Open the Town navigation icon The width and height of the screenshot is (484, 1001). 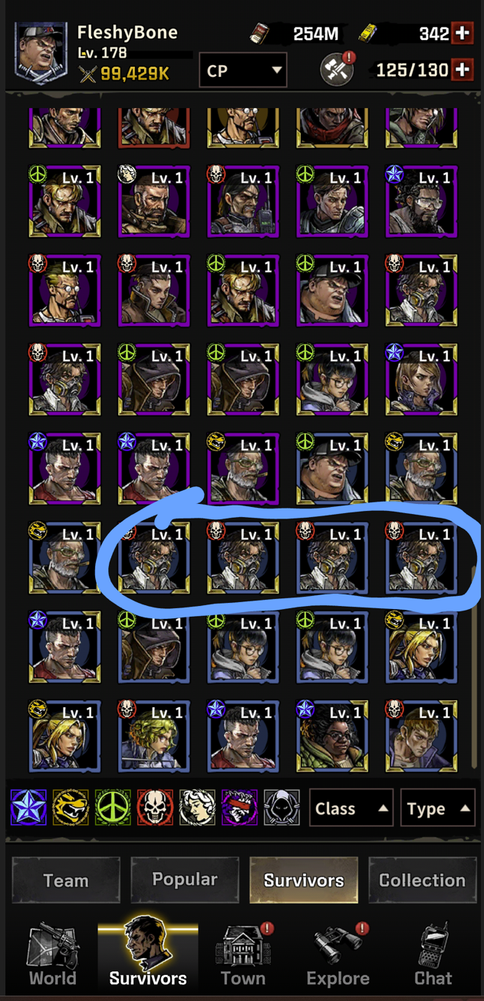point(243,955)
